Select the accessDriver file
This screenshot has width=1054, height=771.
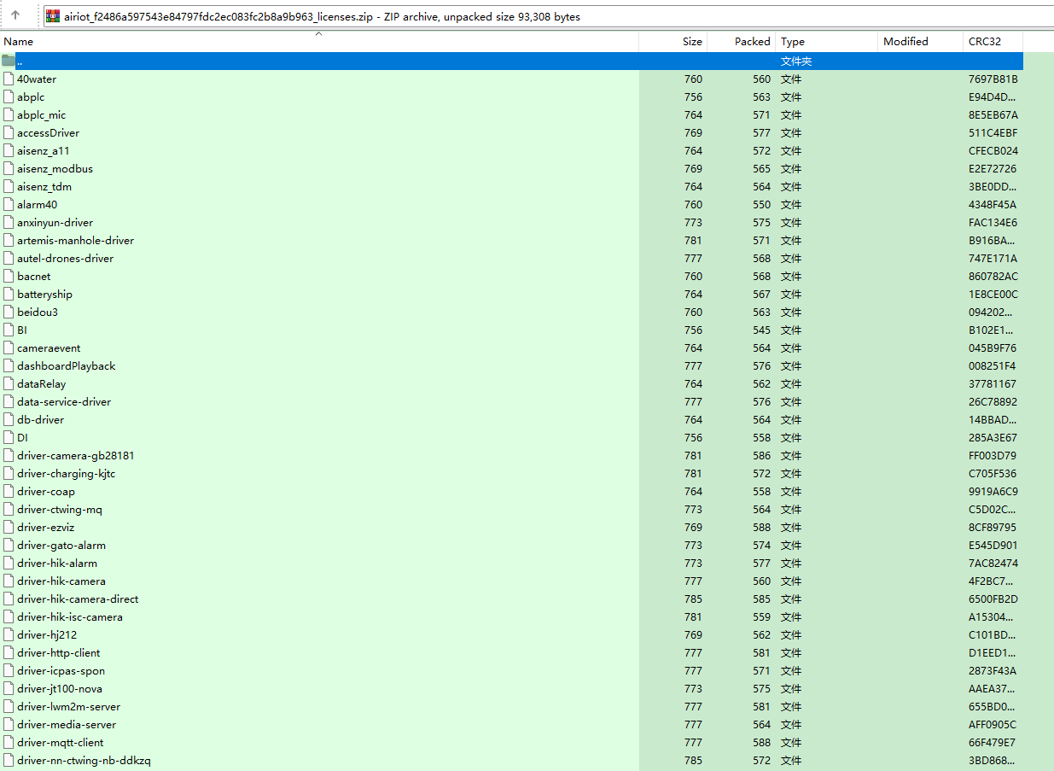coord(48,132)
